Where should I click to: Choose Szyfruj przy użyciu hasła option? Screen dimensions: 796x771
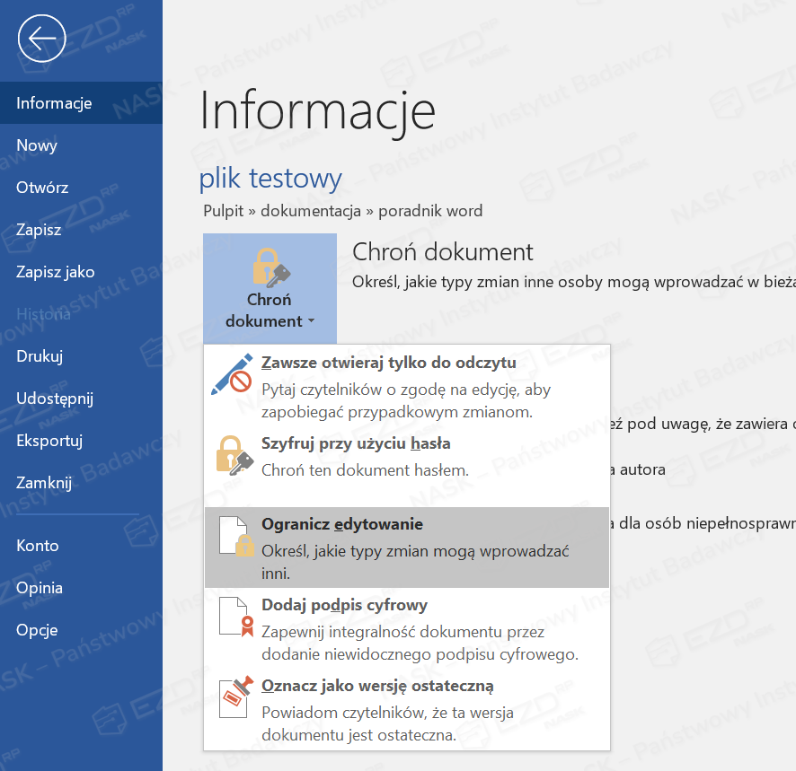356,443
